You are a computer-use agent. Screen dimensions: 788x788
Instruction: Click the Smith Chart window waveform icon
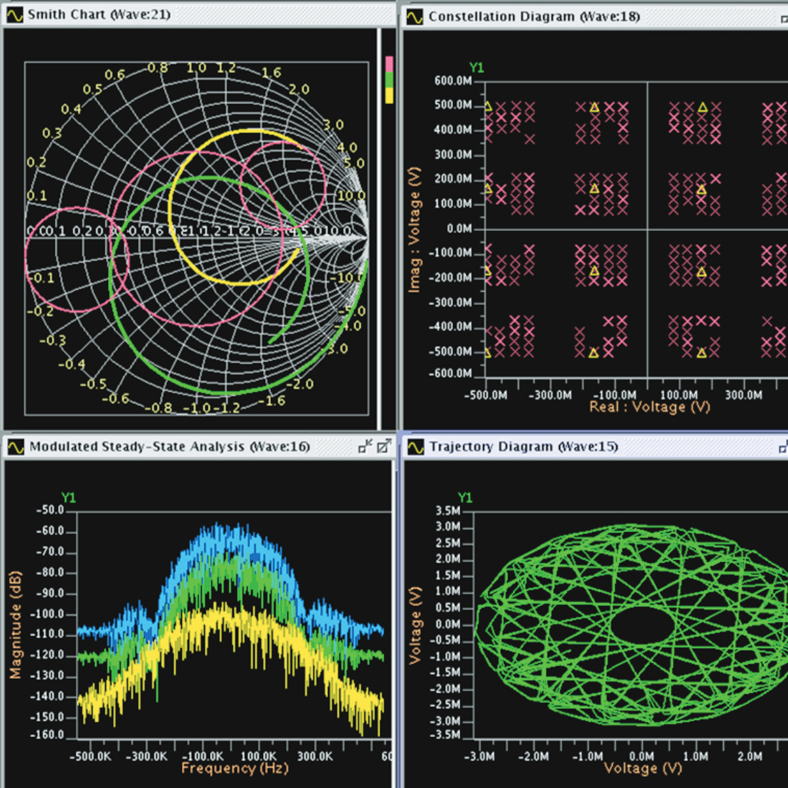click(14, 14)
